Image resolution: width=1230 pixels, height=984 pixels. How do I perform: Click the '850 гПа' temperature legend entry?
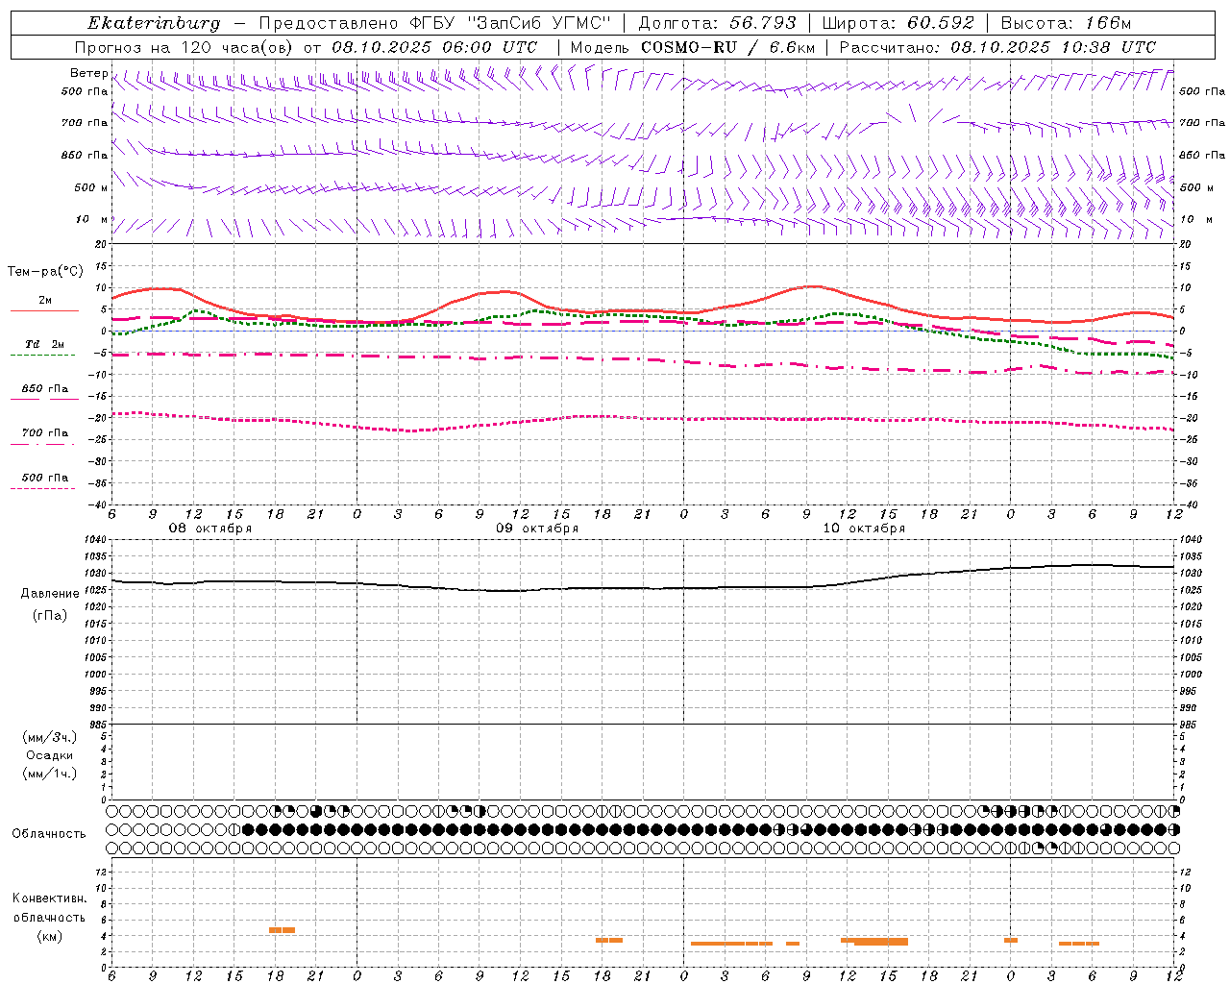coord(44,392)
